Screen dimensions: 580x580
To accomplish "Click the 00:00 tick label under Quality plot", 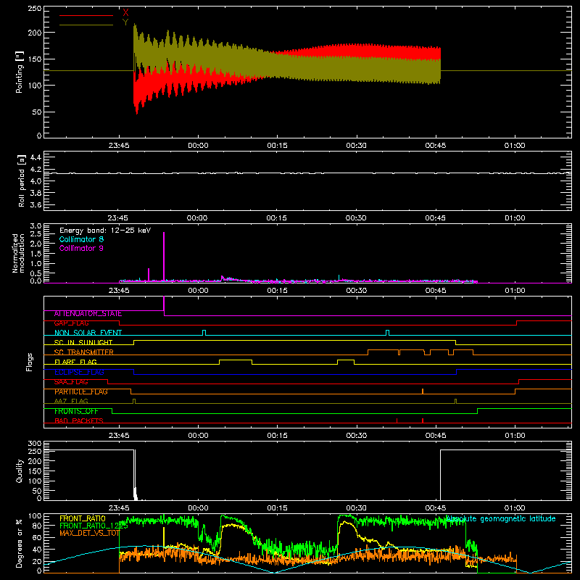I will [x=198, y=508].
